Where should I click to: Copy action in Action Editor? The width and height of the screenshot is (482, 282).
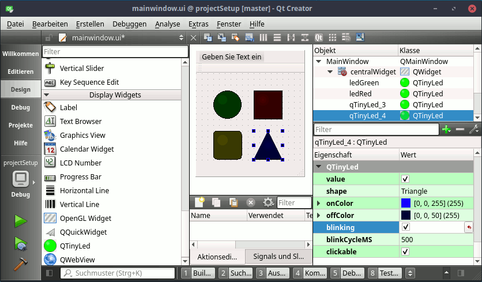[216, 202]
